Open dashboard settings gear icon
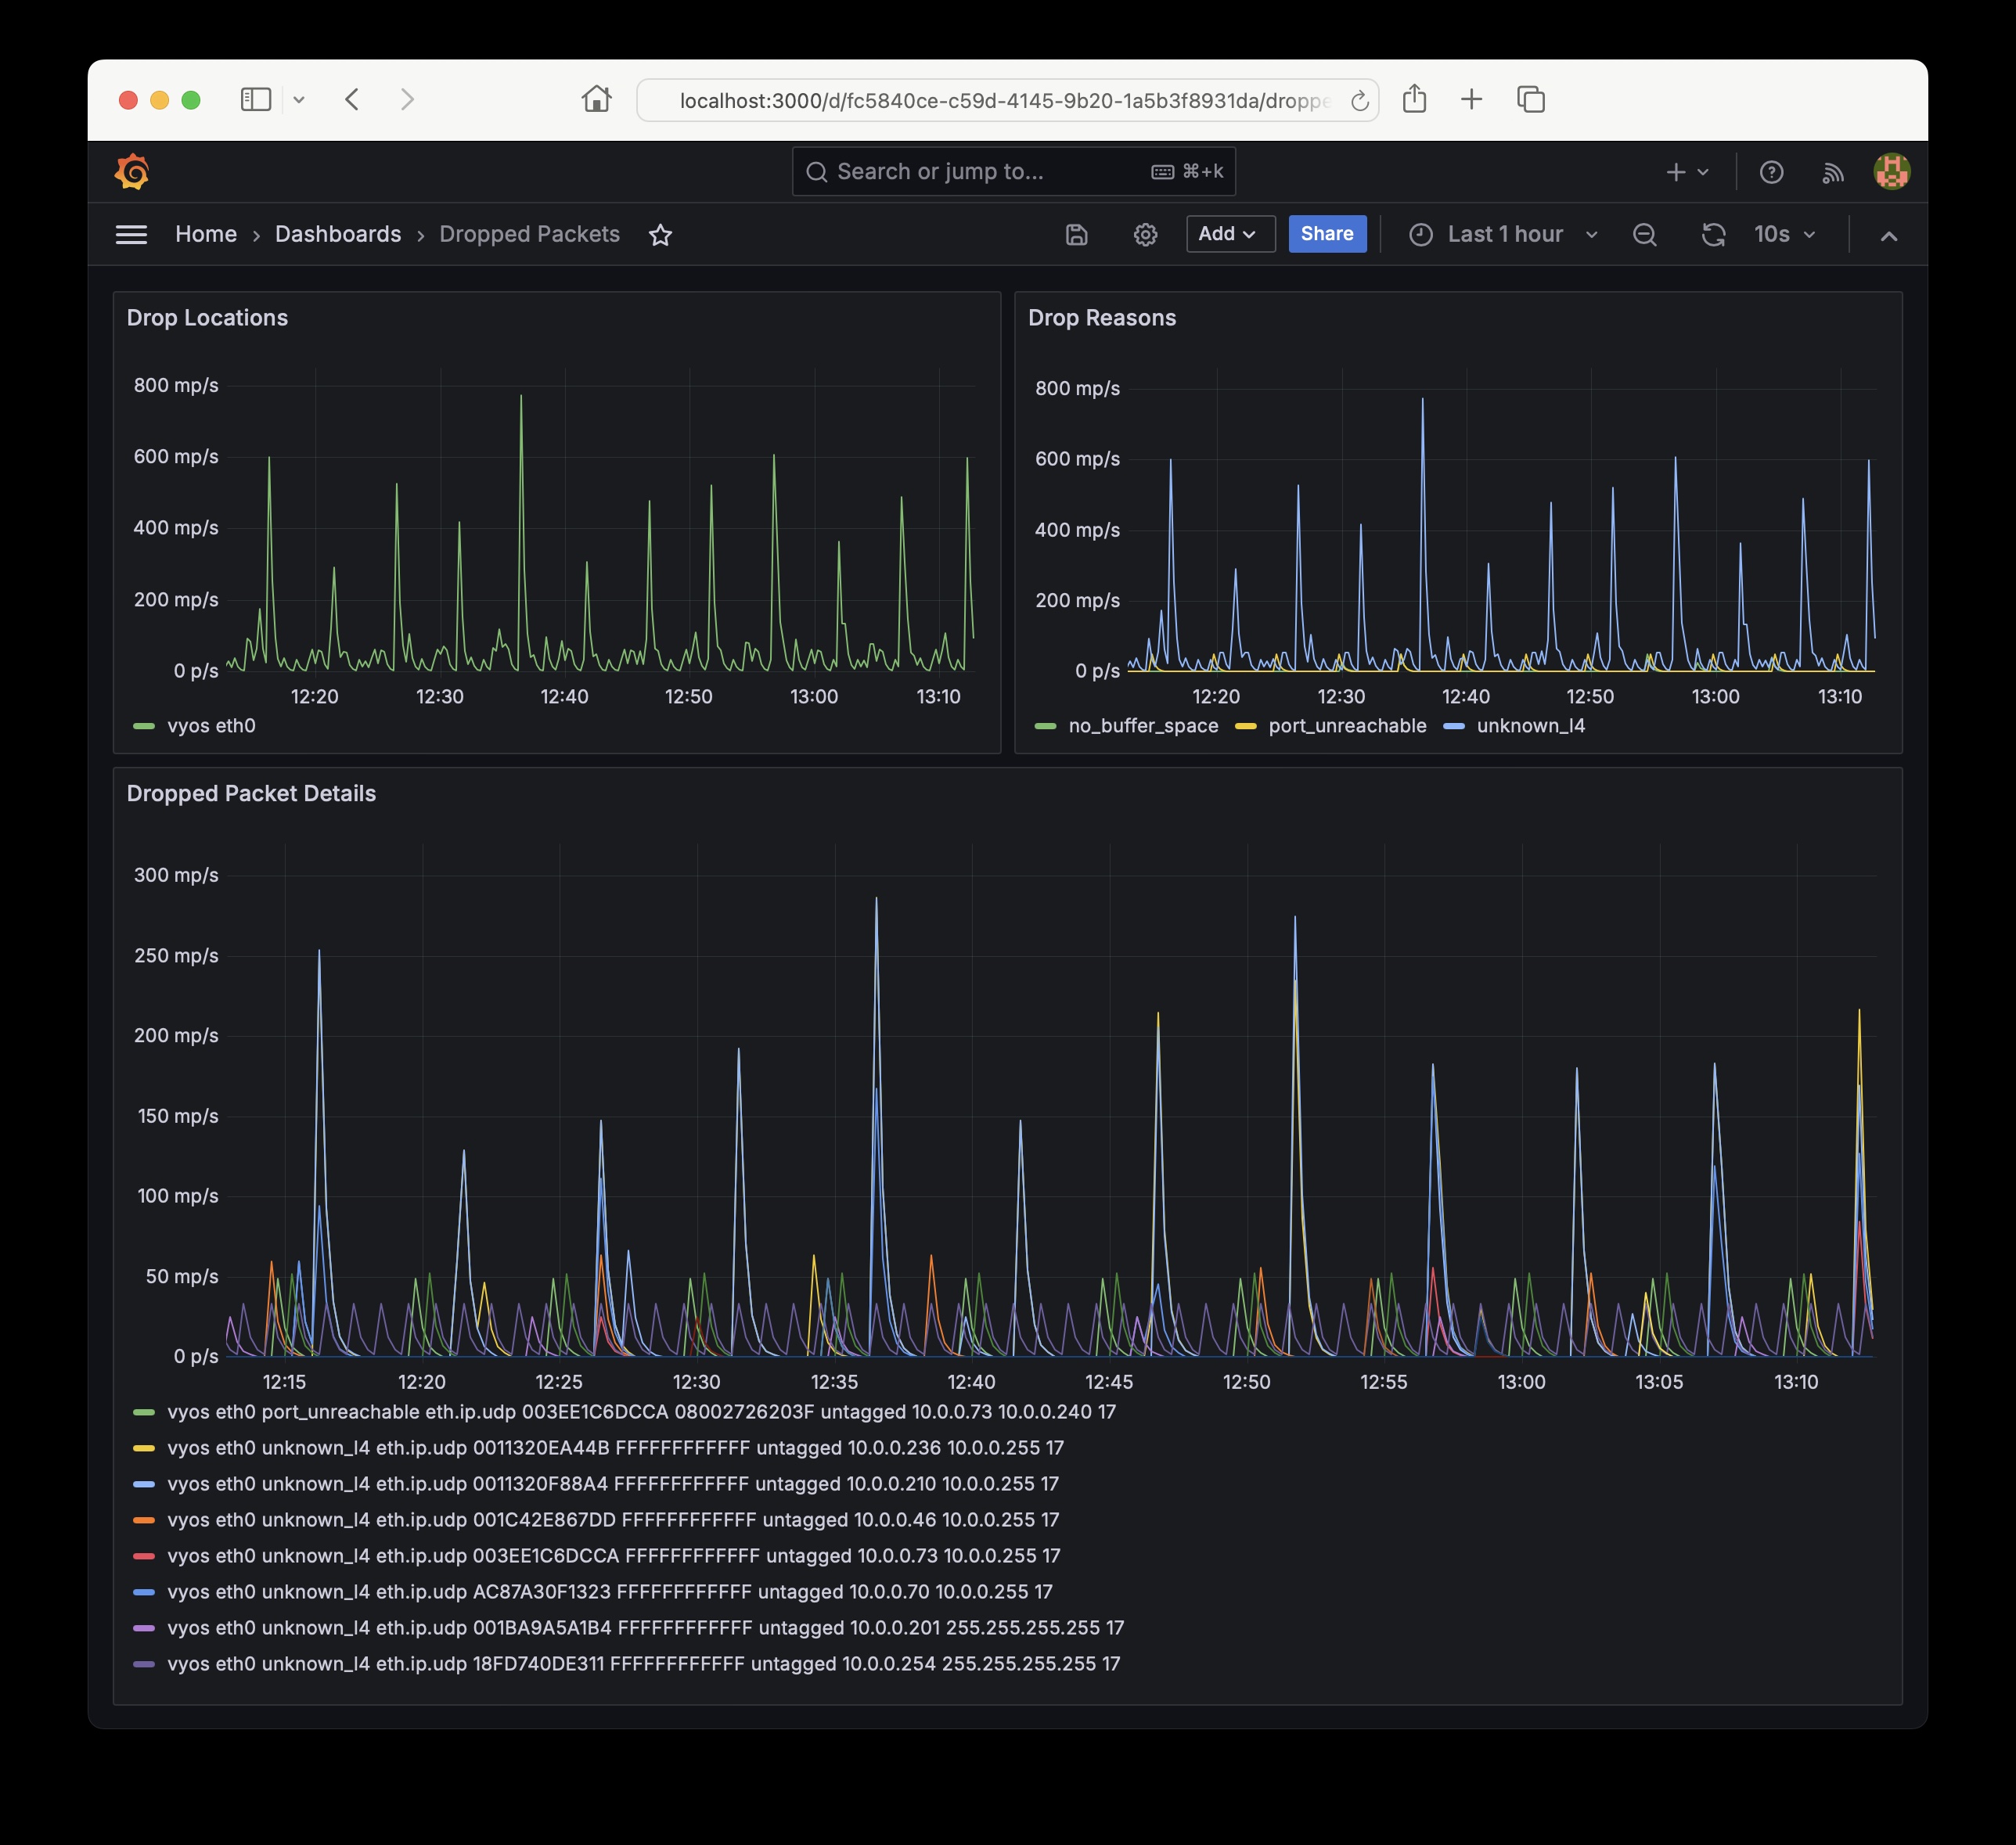The image size is (2016, 1845). [1145, 235]
